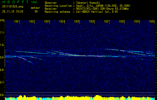Click the Receiver label
The width and height of the screenshot is (157, 100).
(51, 9)
